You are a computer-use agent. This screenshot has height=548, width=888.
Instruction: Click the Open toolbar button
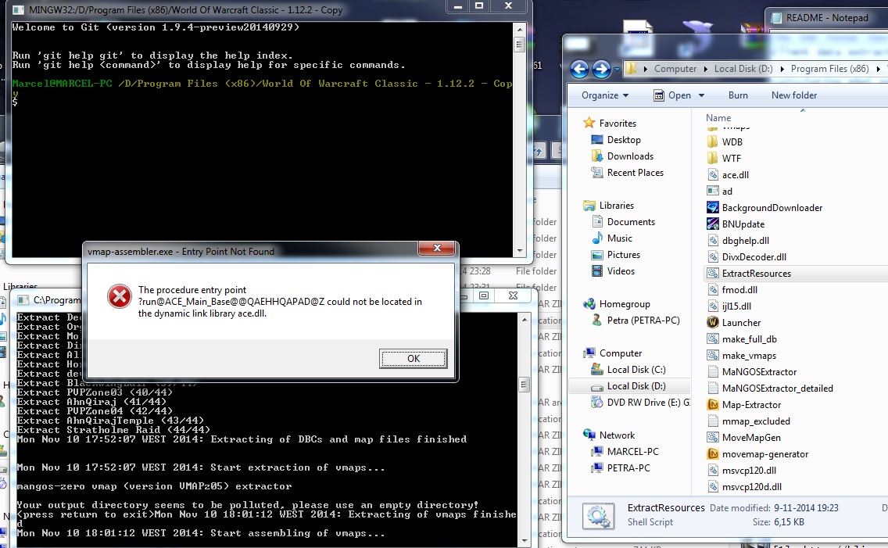(x=673, y=95)
